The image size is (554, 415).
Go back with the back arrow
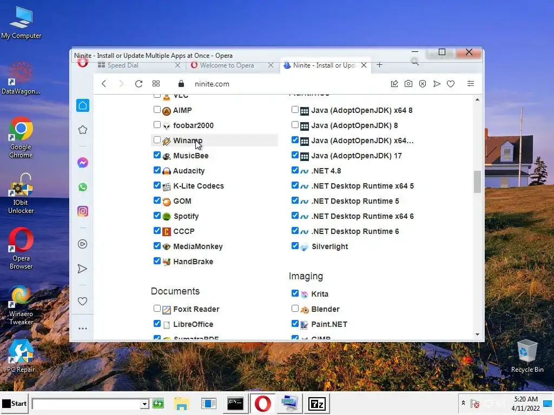click(x=104, y=84)
